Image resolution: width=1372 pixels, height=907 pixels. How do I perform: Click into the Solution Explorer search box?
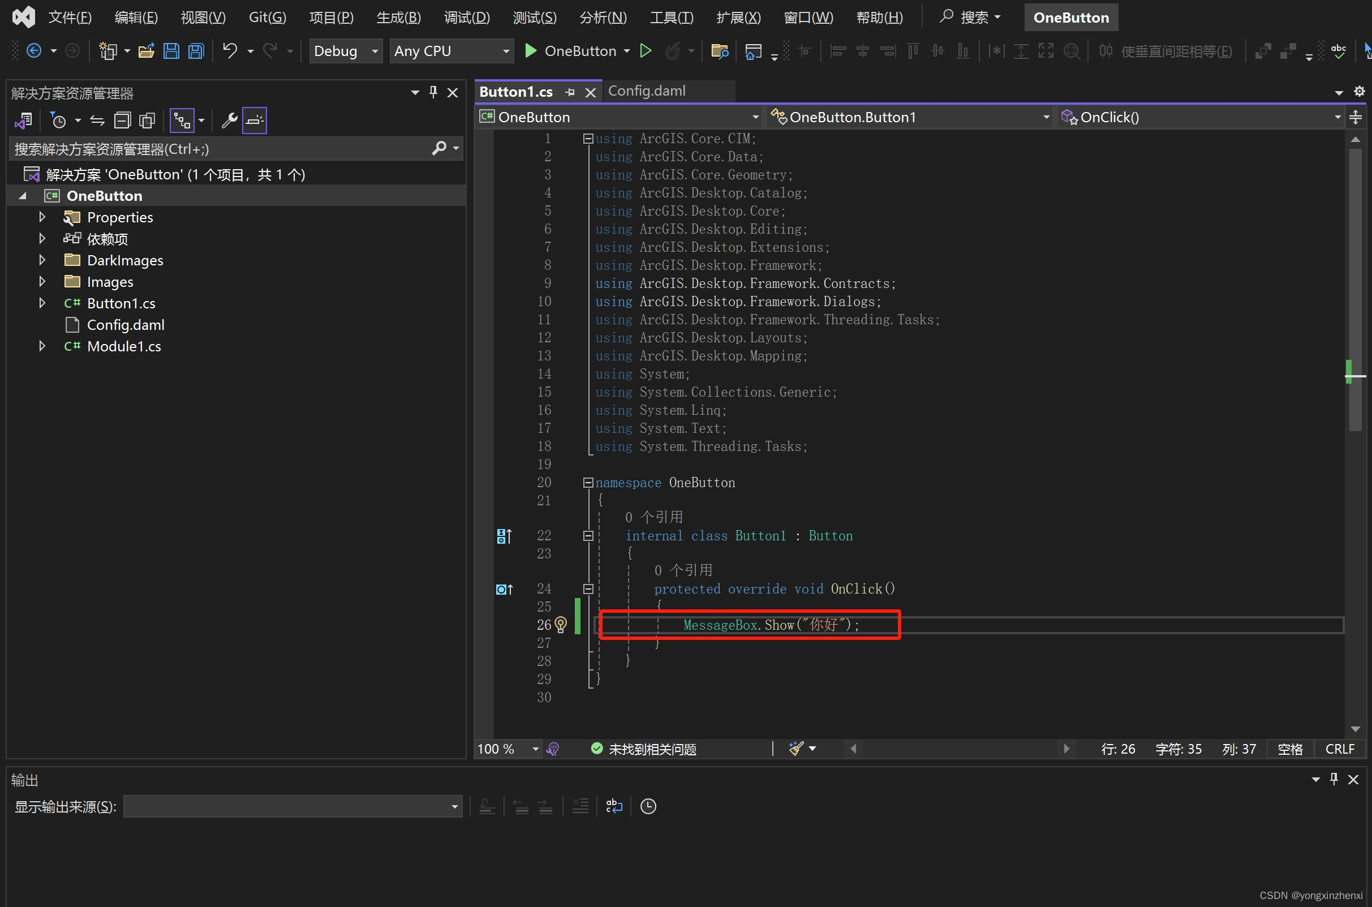click(220, 149)
